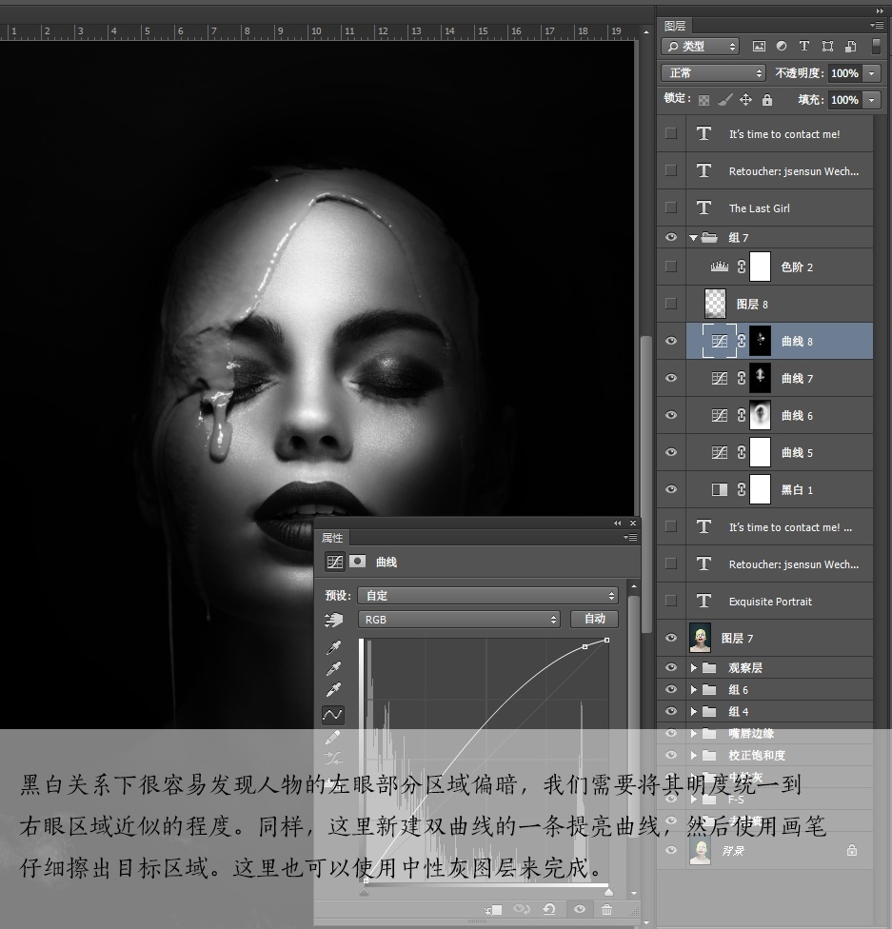Image resolution: width=892 pixels, height=929 pixels.
Task: Reset curves to adjustment defaults icon
Action: tap(549, 909)
